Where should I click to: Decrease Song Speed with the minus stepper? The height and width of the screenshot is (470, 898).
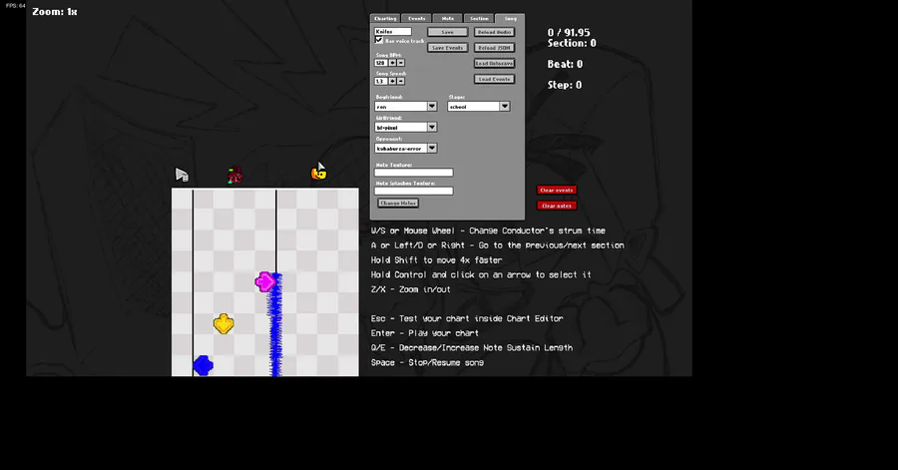400,81
